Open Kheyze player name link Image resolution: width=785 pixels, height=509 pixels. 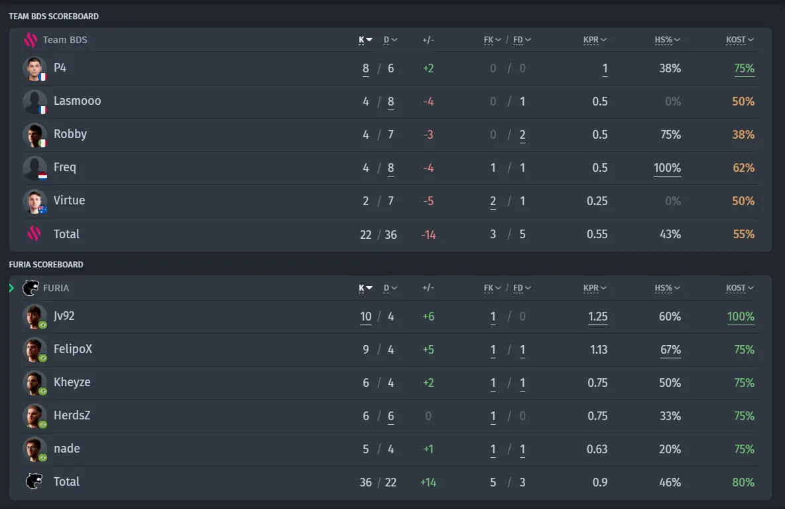pos(72,382)
